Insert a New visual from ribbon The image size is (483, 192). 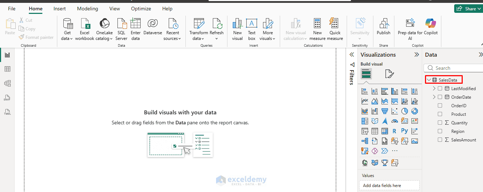pyautogui.click(x=237, y=29)
